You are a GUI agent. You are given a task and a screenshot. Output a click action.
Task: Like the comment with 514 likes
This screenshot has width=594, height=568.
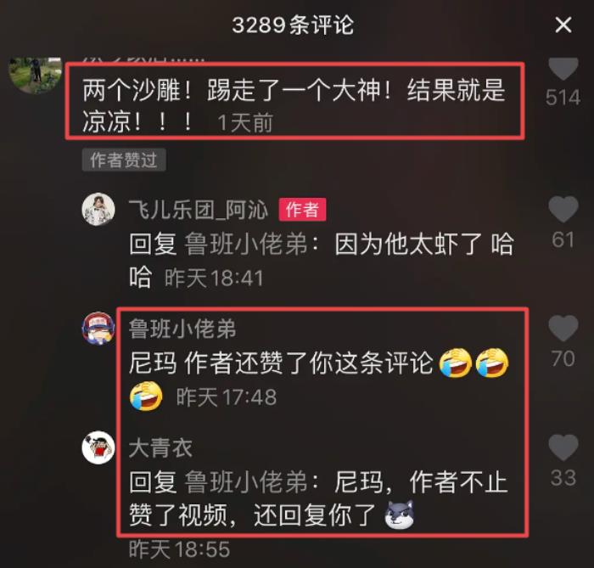(x=563, y=69)
